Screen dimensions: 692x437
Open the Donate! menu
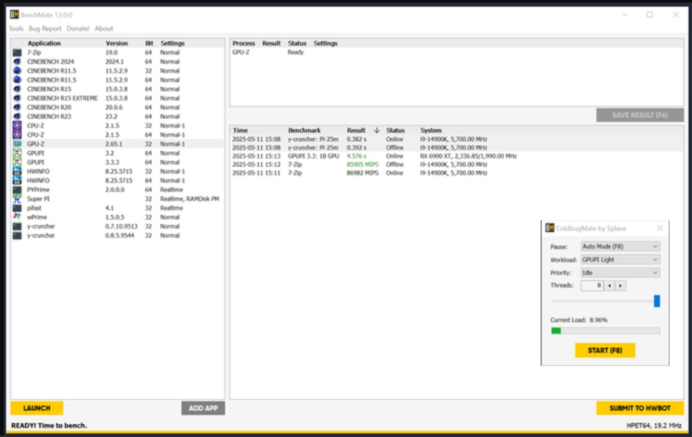click(x=78, y=28)
